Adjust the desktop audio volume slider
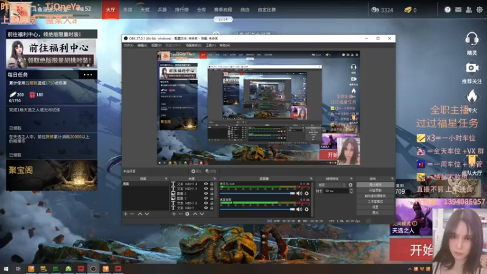487x274 pixels. coord(257,209)
